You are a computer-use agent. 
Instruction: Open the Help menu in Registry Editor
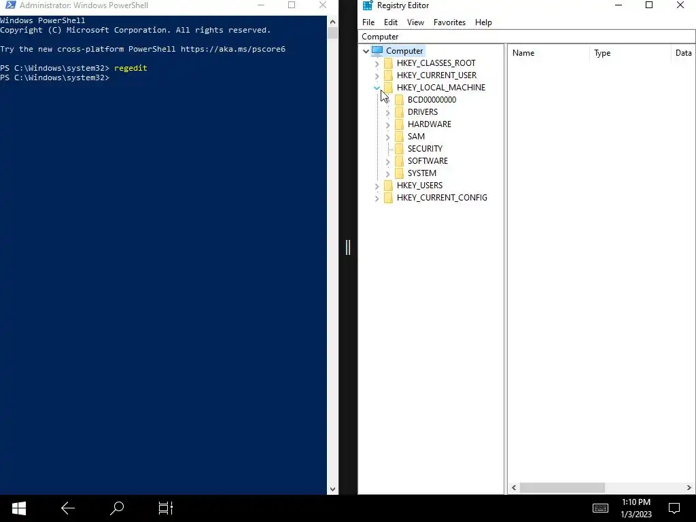tap(483, 22)
